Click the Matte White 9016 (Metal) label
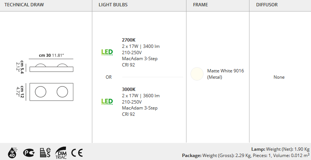Viewport: 311px width, 160px height. [225, 74]
